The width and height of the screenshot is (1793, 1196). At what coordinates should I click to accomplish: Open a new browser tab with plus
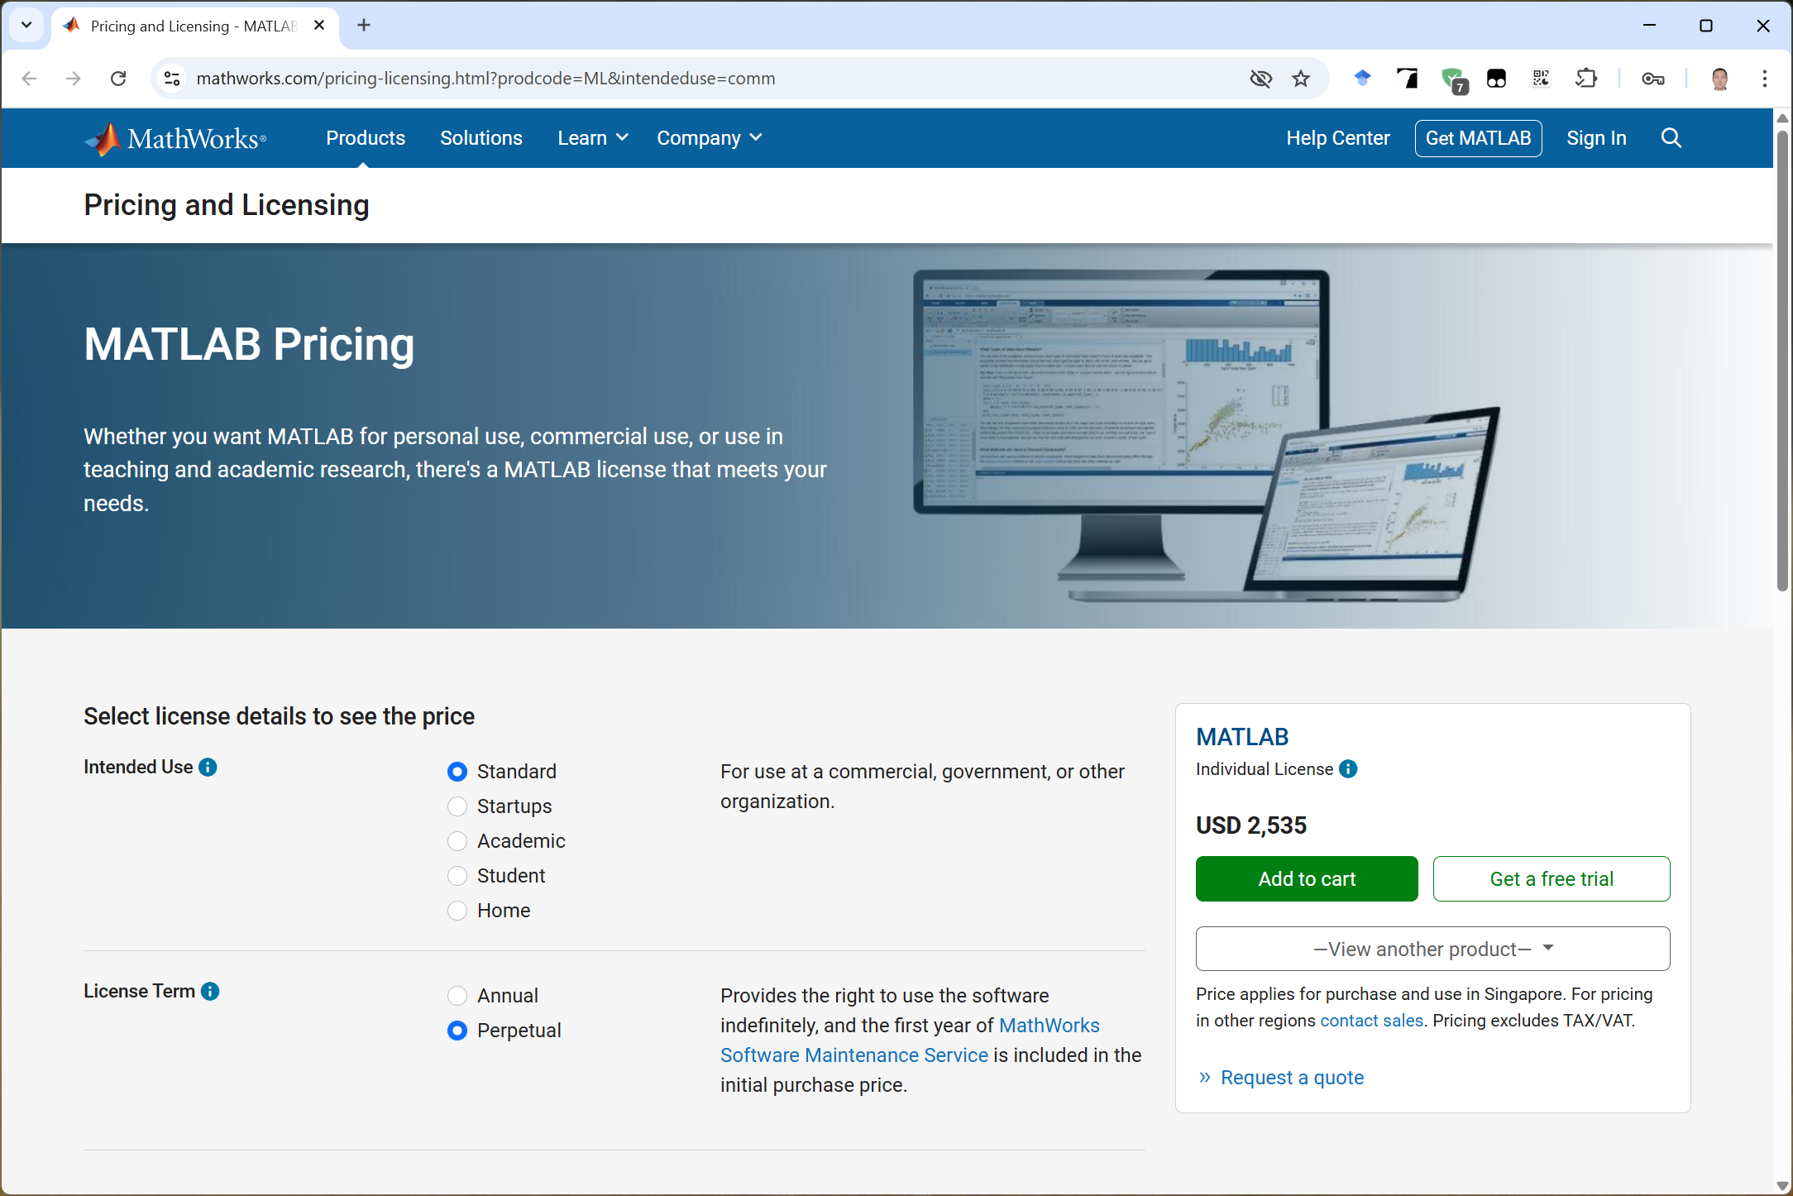click(364, 26)
